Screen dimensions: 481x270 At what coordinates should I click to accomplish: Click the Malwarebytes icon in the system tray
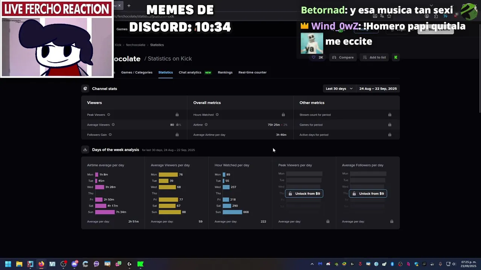click(x=320, y=264)
